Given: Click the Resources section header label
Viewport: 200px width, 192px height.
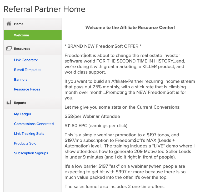Looking at the screenshot, I should 22,49.
